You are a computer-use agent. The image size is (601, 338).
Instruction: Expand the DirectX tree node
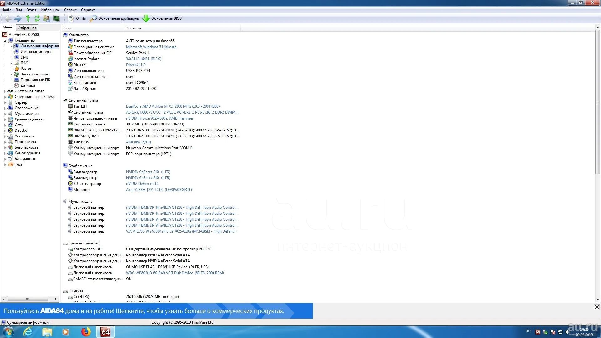point(5,131)
